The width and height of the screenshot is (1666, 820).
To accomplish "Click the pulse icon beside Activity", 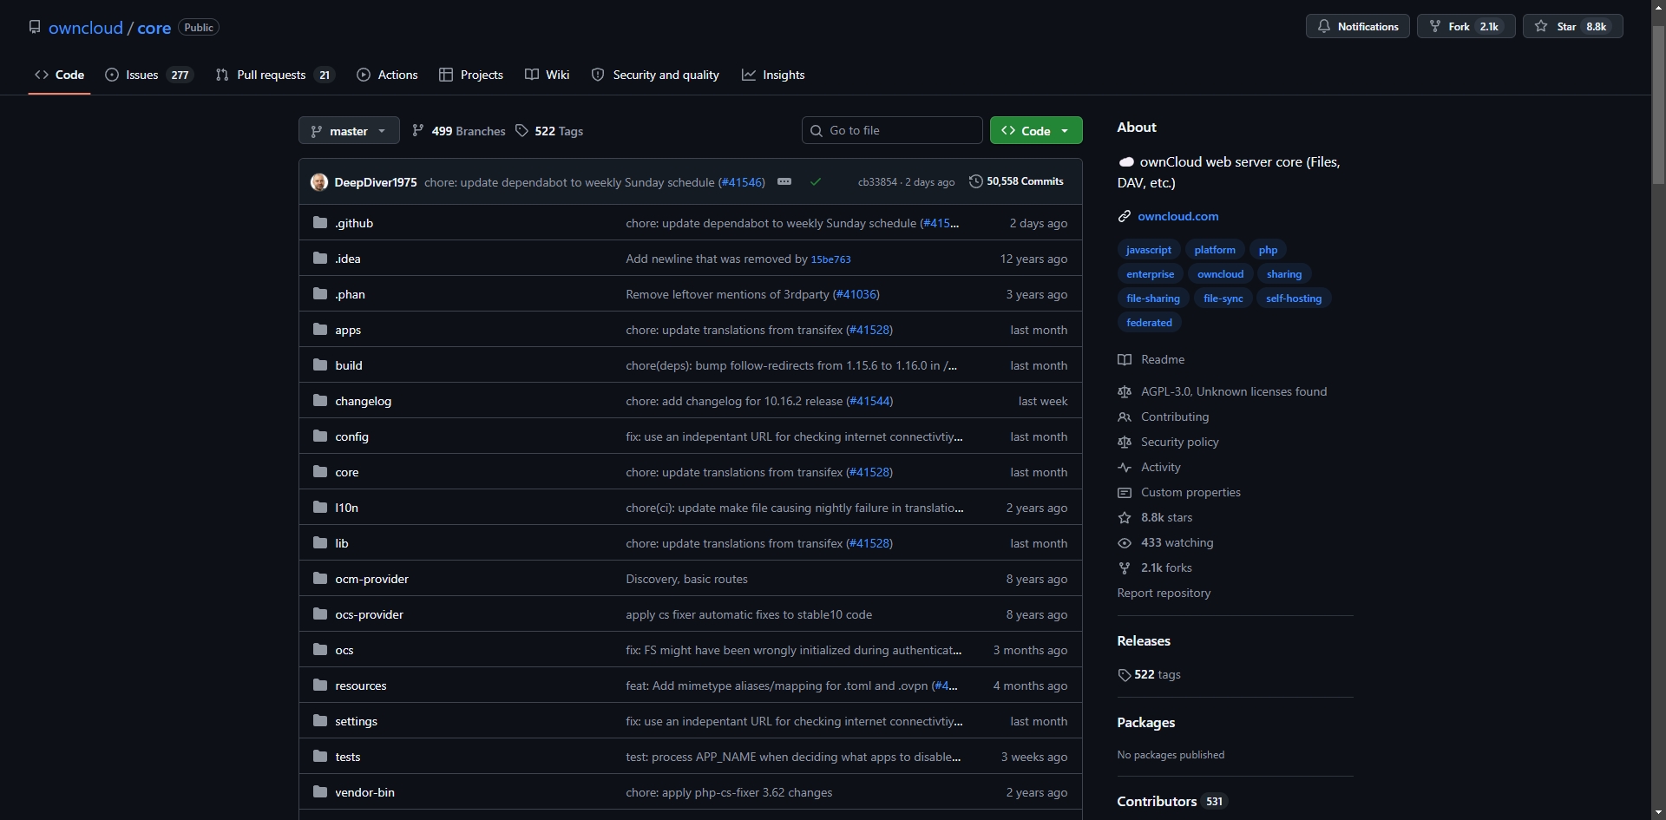I will 1125,467.
